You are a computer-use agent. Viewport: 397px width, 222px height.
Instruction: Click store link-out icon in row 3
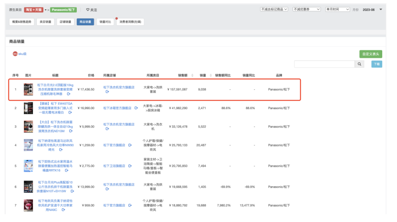point(107,129)
